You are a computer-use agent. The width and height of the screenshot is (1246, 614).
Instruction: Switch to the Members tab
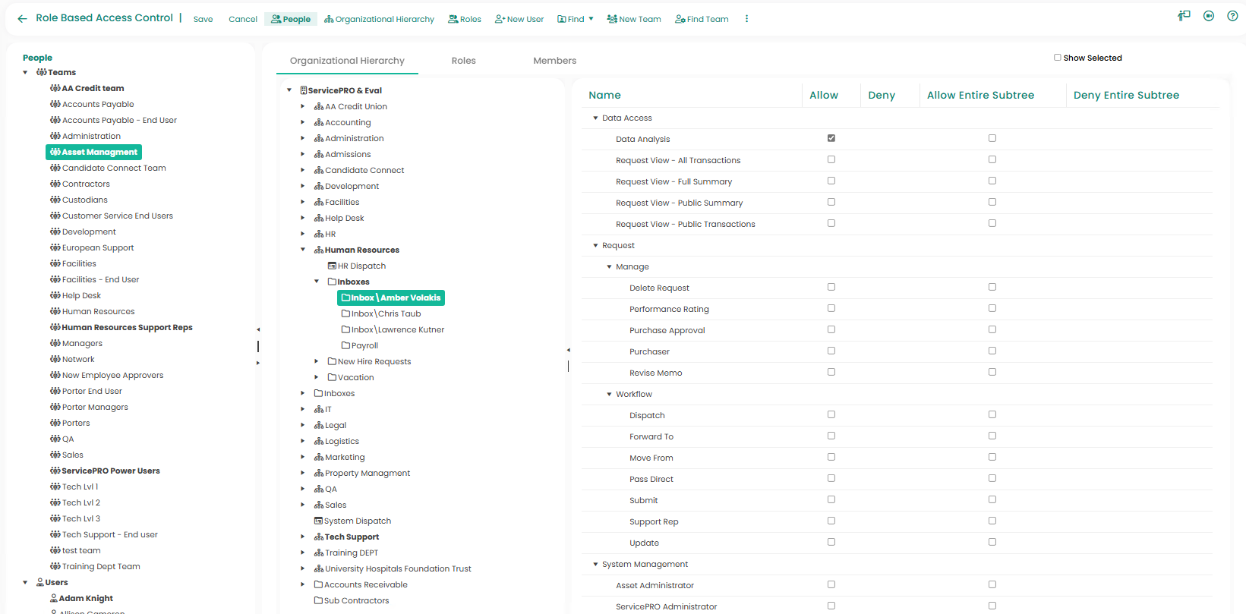pyautogui.click(x=554, y=61)
